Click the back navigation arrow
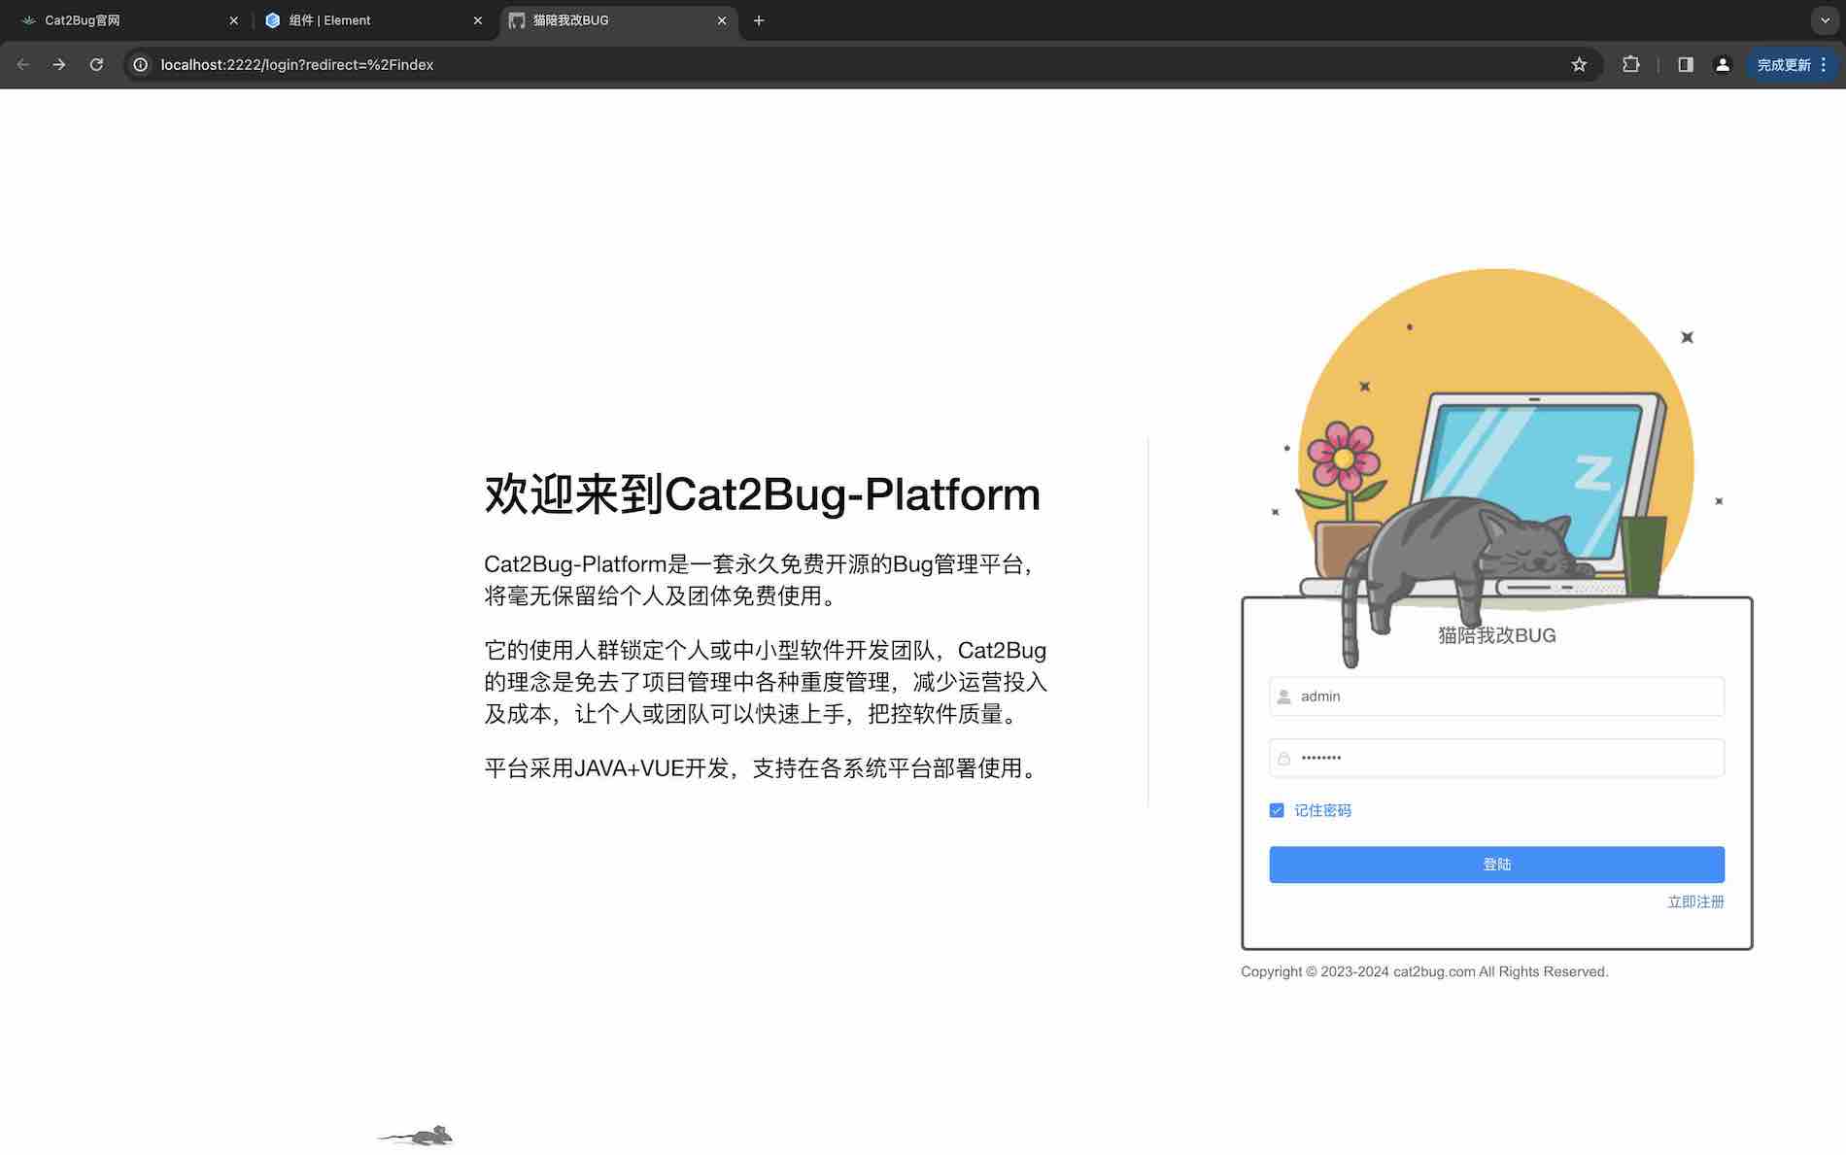This screenshot has width=1846, height=1155. coord(22,64)
